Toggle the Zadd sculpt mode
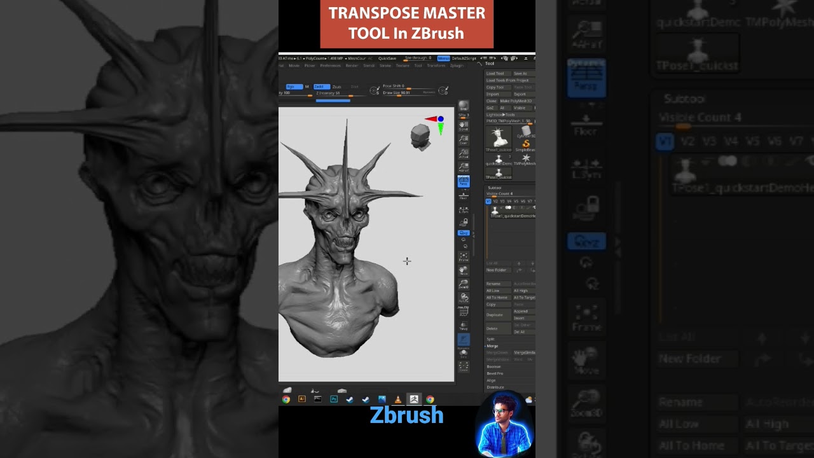Image resolution: width=814 pixels, height=458 pixels. click(321, 87)
